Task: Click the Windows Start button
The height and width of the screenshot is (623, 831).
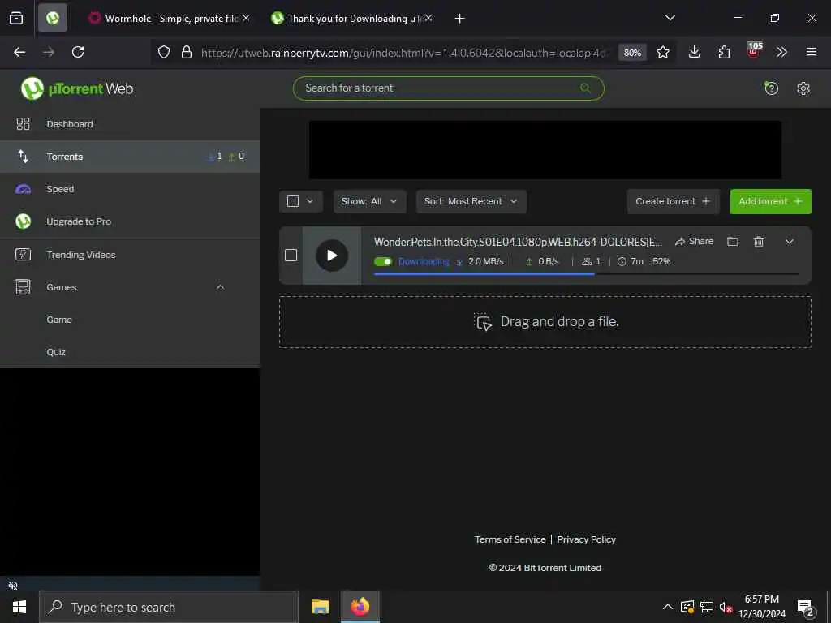Action: 19,607
